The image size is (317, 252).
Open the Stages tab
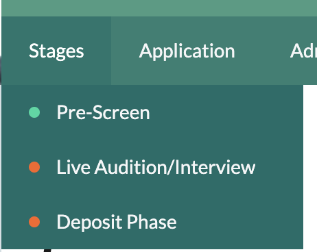tap(56, 51)
